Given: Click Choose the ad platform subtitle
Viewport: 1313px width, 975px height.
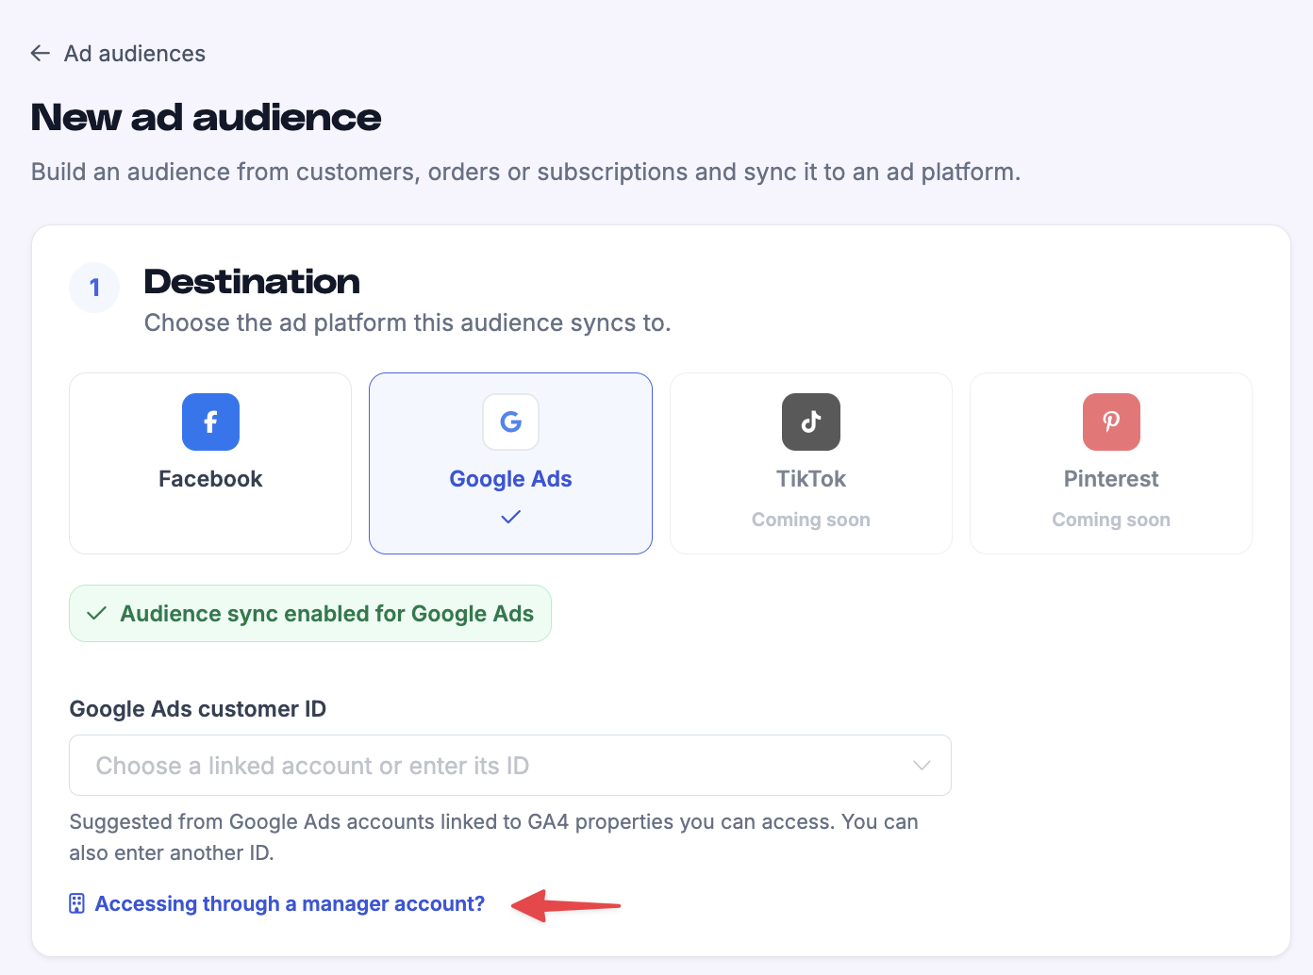Looking at the screenshot, I should click(407, 323).
